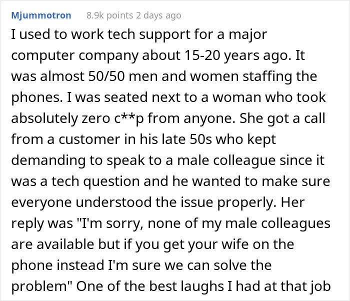
Task: Click the word "phones." starting the fourth line
Action: tap(37, 97)
